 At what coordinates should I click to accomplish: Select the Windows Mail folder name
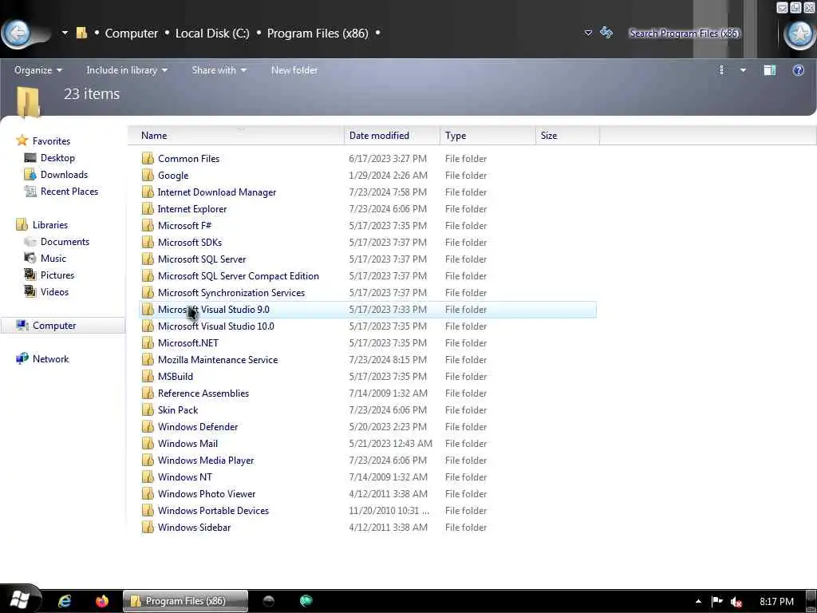187,444
